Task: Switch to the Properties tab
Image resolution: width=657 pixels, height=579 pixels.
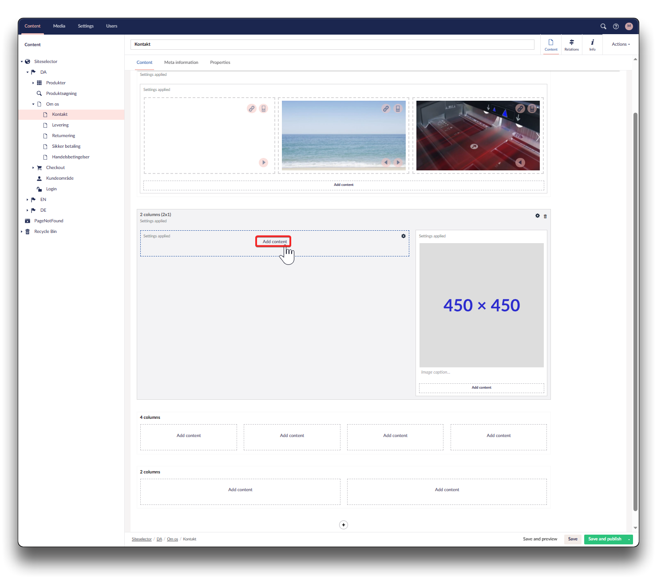Action: coord(220,63)
